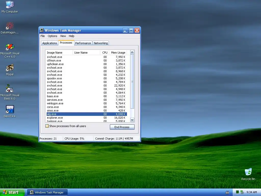Select the Processes tab
The image size is (261, 196).
click(66, 43)
